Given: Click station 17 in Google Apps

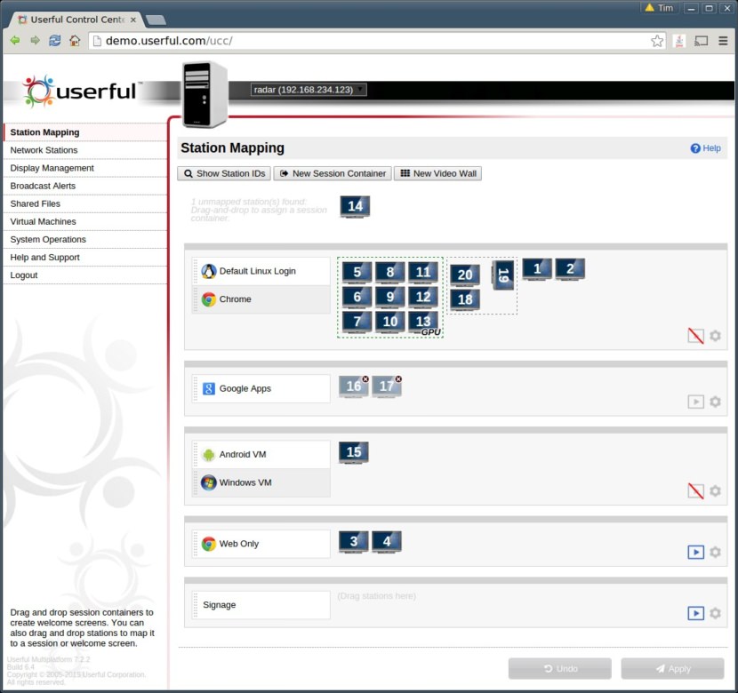Looking at the screenshot, I should coord(387,387).
